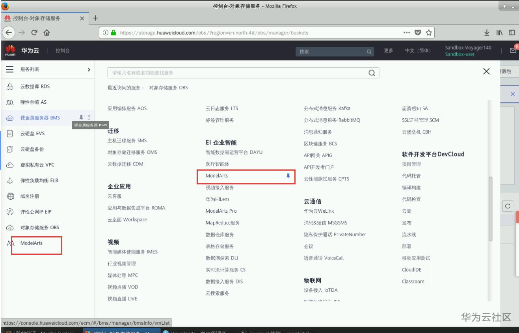Unpin 裸金属服务器 BMS from sidebar
The image size is (519, 333).
pos(81,117)
